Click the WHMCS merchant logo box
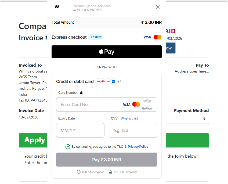This screenshot has width=228, height=184. tap(57, 7)
